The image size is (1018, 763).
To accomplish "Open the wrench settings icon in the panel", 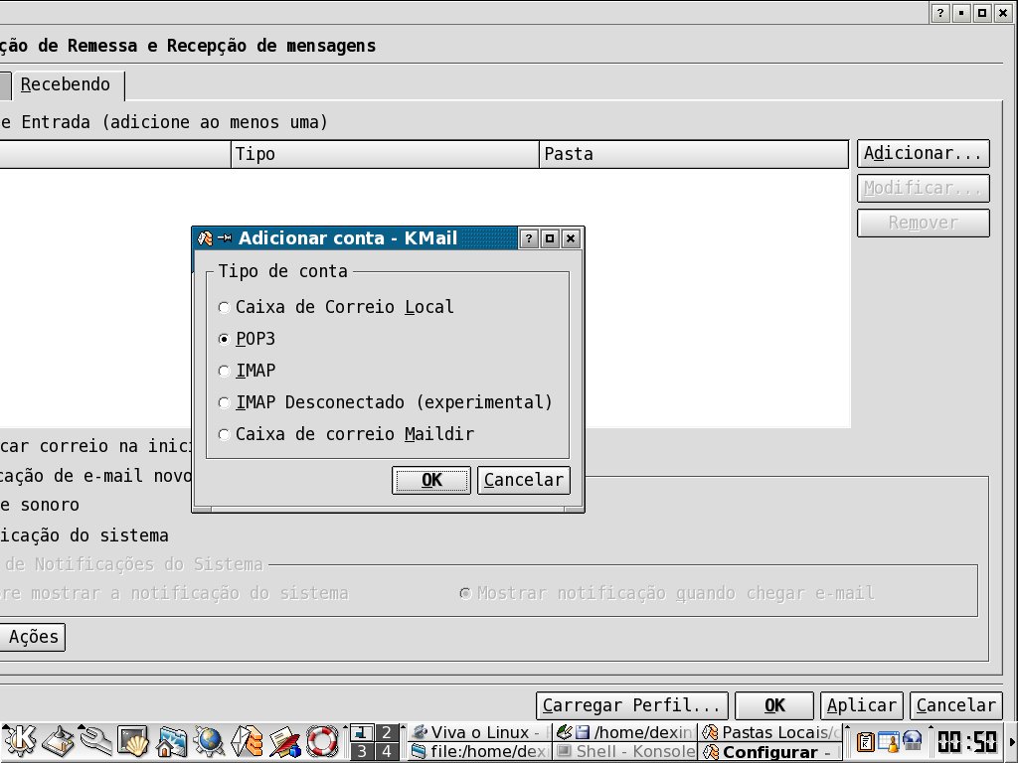I will point(96,741).
